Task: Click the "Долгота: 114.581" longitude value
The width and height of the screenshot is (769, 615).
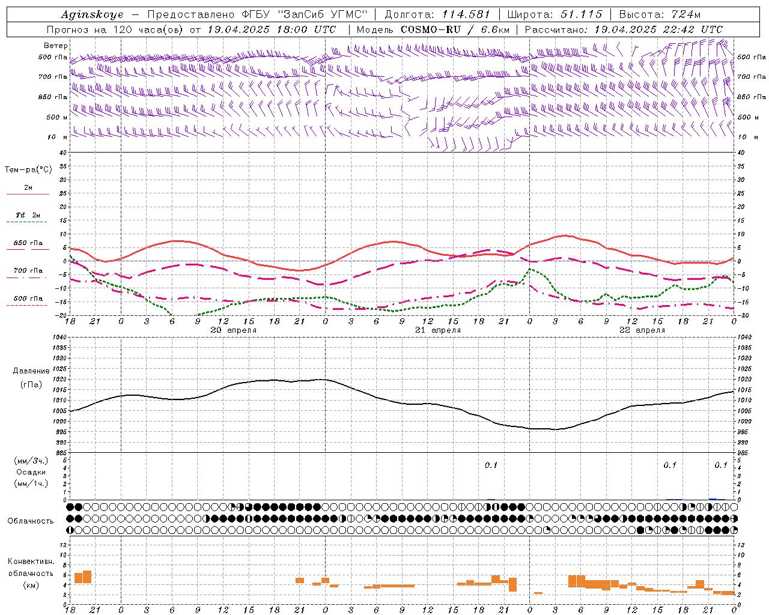Action: [x=437, y=14]
